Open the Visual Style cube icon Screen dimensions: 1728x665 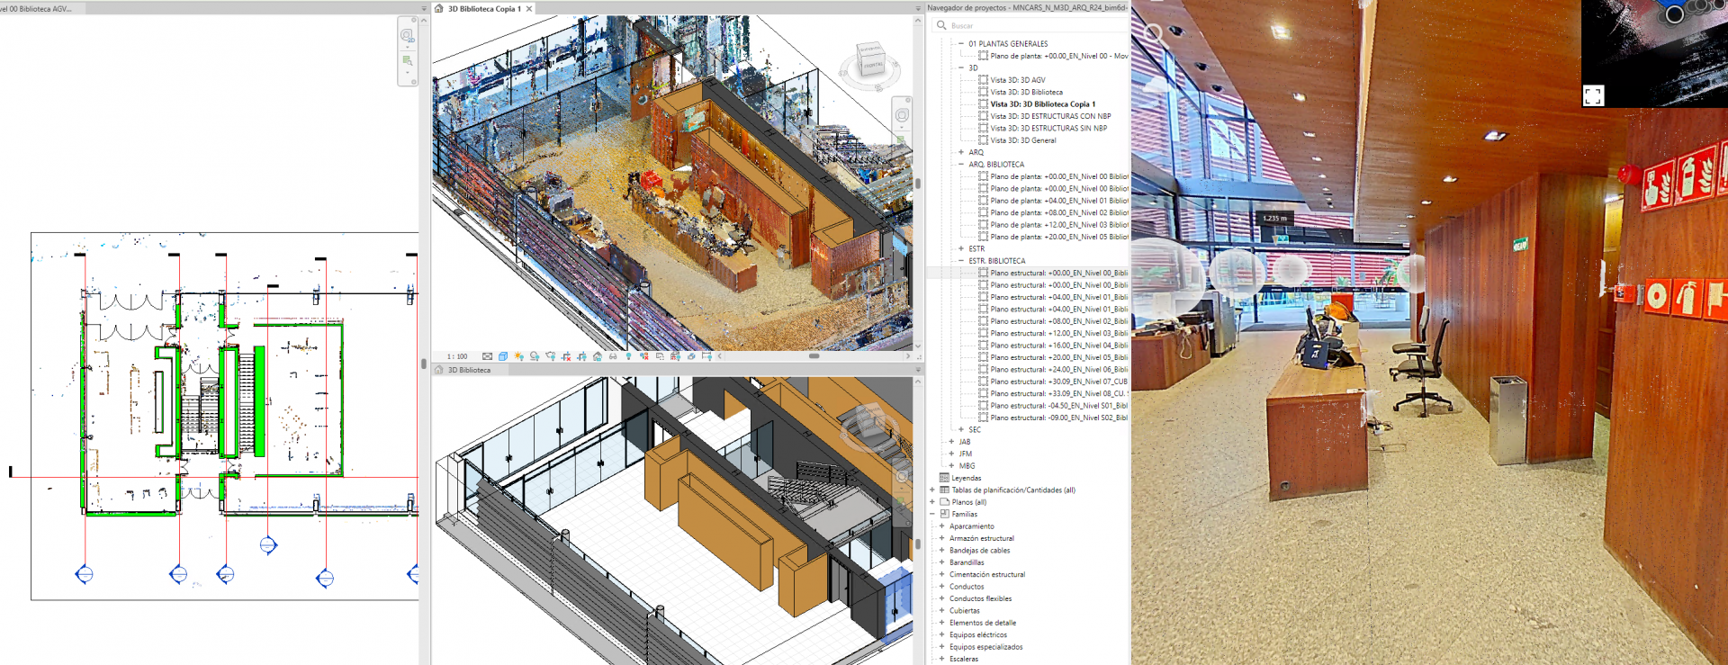pyautogui.click(x=503, y=356)
